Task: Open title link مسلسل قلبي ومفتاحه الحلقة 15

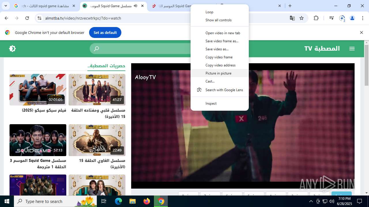Action: [x=98, y=113]
